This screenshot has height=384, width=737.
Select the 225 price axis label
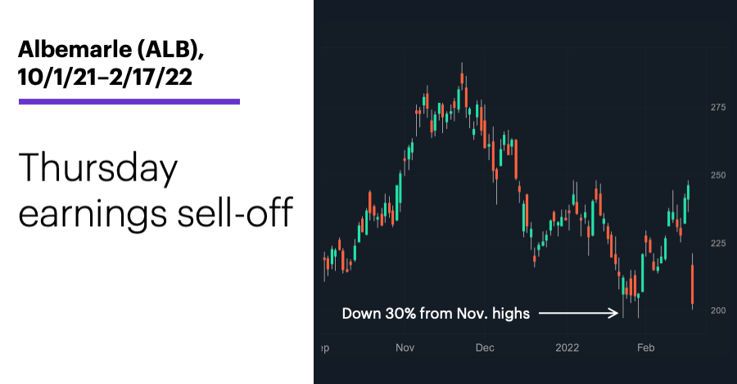coord(717,243)
